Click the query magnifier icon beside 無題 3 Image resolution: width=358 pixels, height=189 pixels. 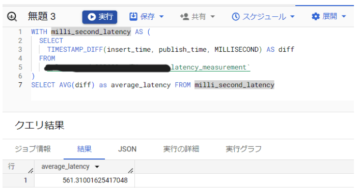pyautogui.click(x=12, y=17)
